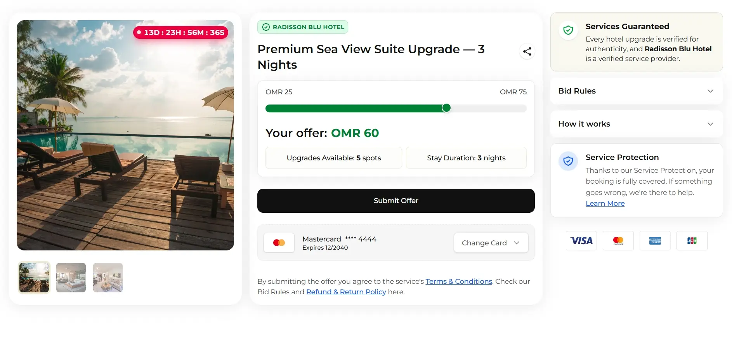
Task: Expand the How it works section
Action: click(x=637, y=124)
